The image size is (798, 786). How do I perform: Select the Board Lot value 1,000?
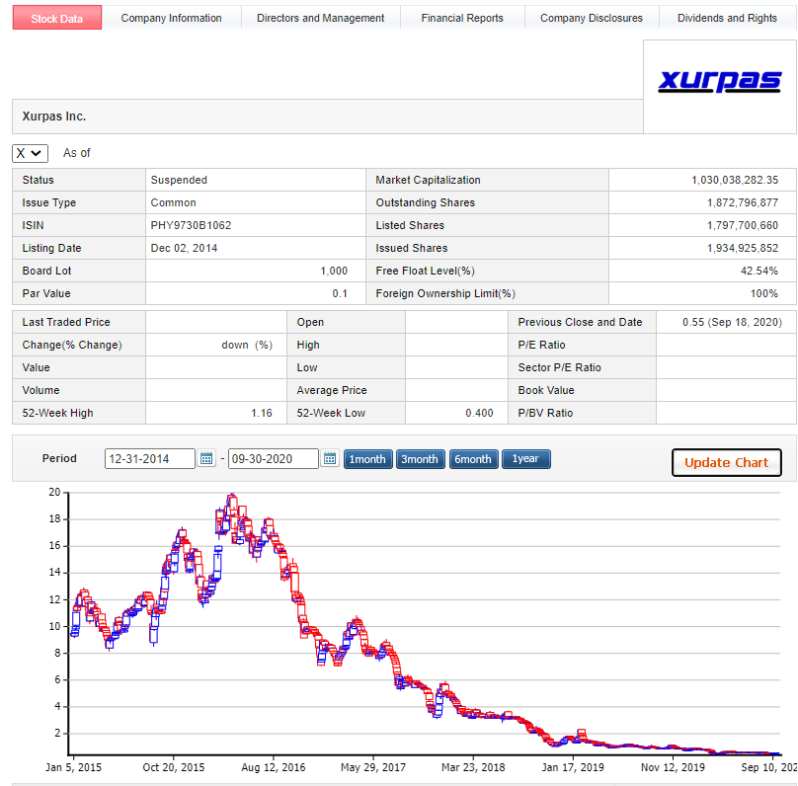coord(334,272)
